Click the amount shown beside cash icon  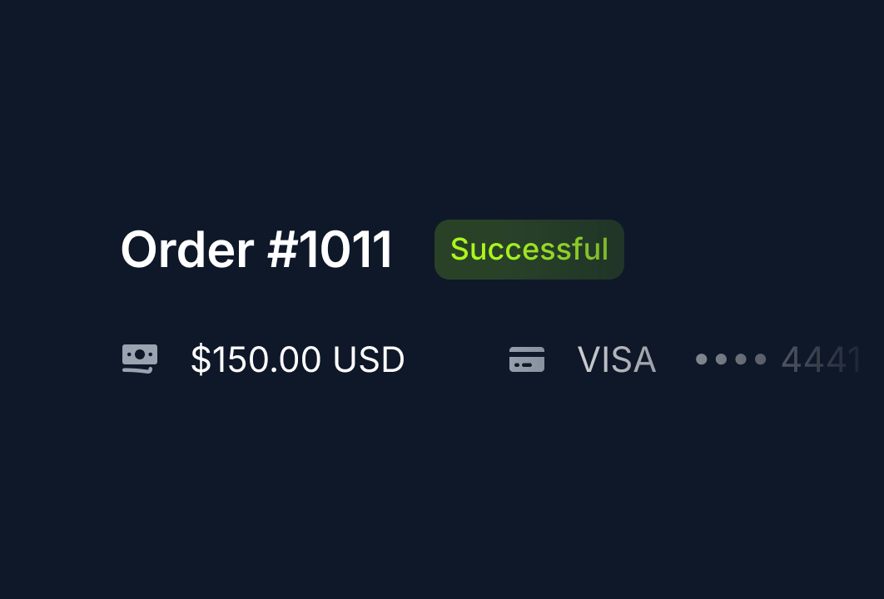tap(297, 359)
